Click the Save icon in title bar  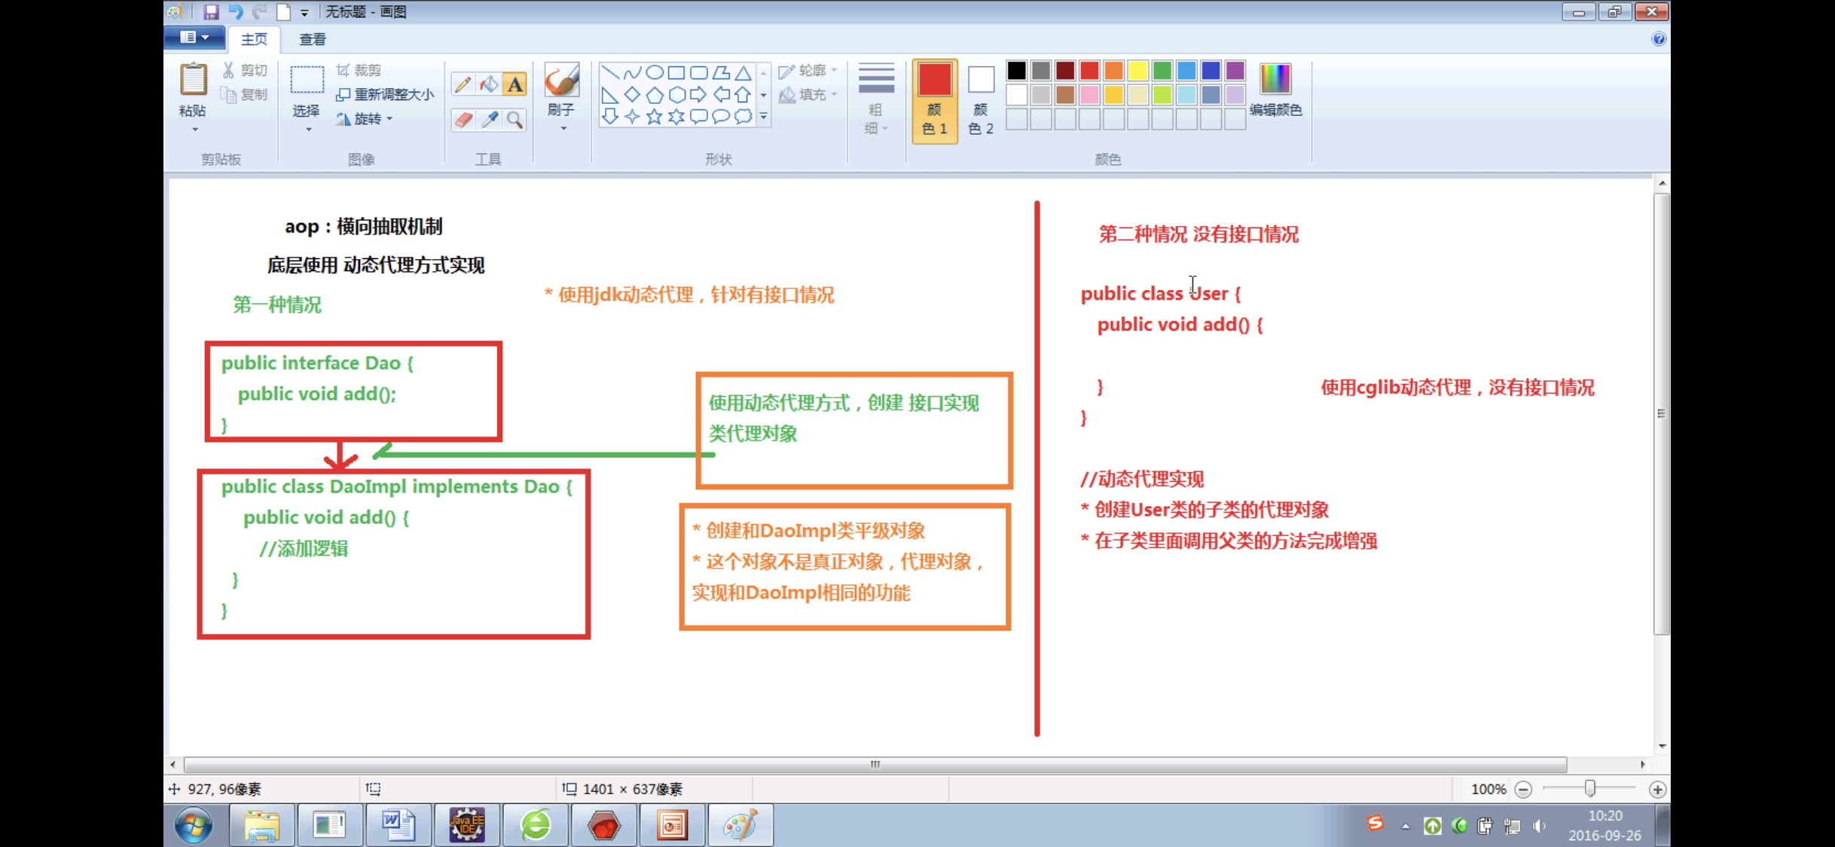click(211, 11)
